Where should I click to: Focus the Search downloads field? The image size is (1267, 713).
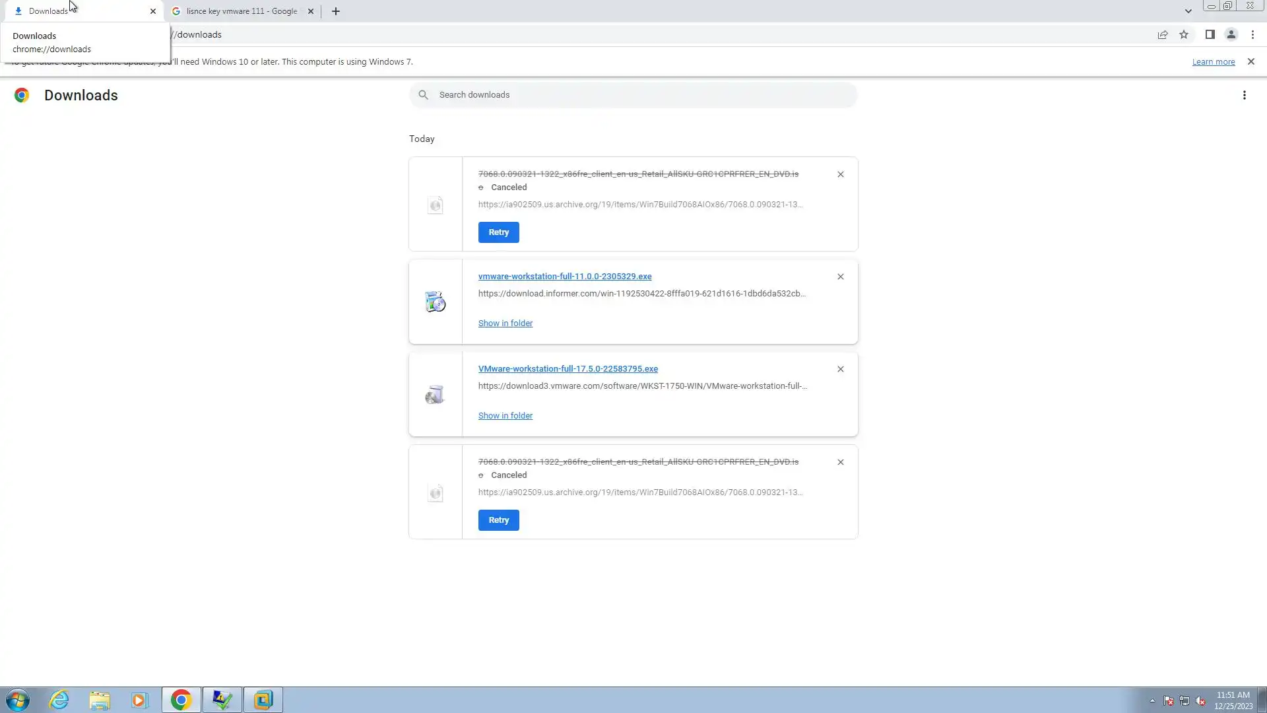[x=633, y=95]
